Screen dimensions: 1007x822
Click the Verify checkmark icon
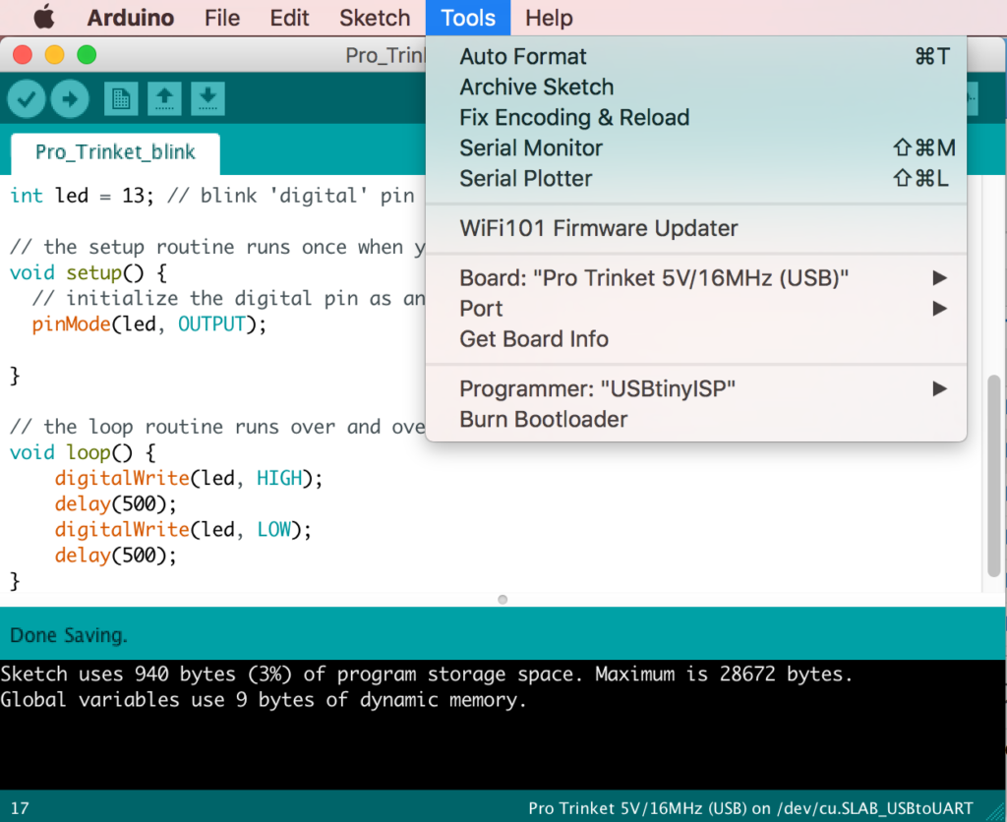click(27, 98)
